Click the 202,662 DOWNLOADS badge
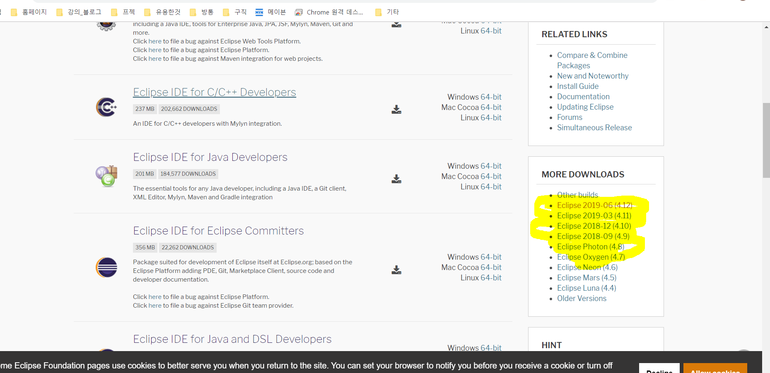The width and height of the screenshot is (770, 373). click(189, 109)
